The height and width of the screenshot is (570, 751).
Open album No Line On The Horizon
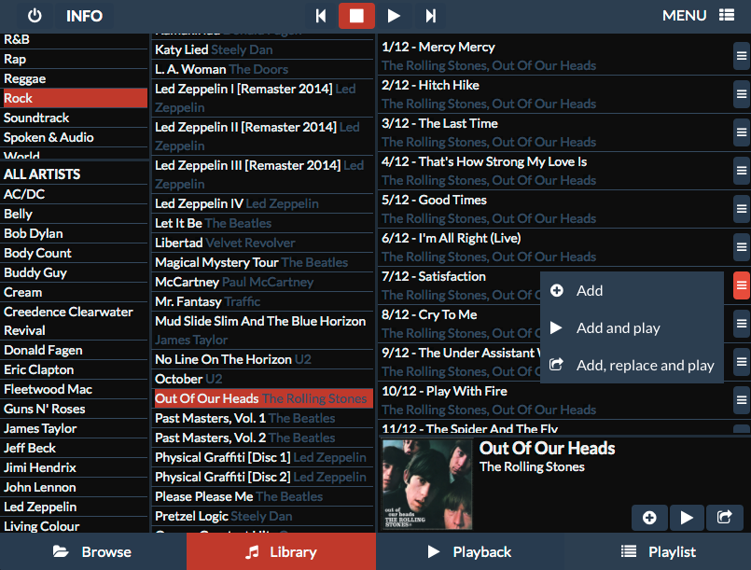(262, 359)
